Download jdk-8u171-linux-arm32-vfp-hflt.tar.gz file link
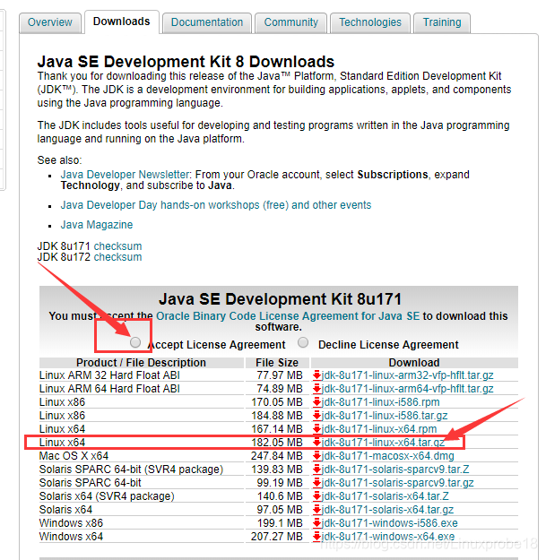The height and width of the screenshot is (560, 546). point(407,375)
